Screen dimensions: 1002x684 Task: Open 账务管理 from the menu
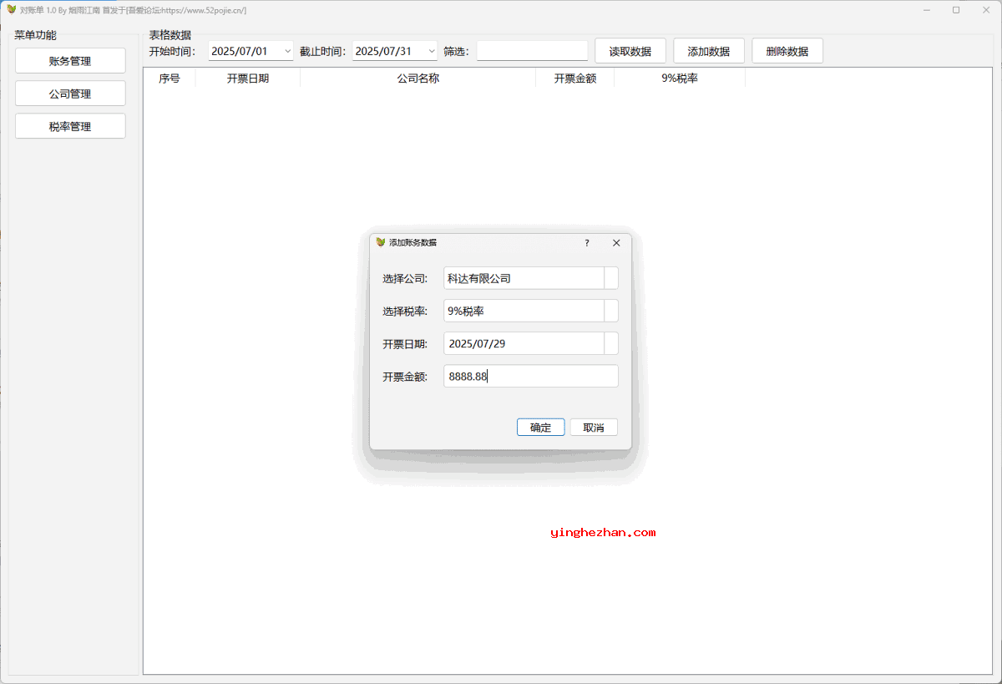click(x=70, y=61)
